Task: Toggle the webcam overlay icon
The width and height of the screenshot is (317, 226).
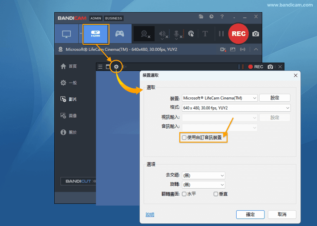Action: [144, 34]
